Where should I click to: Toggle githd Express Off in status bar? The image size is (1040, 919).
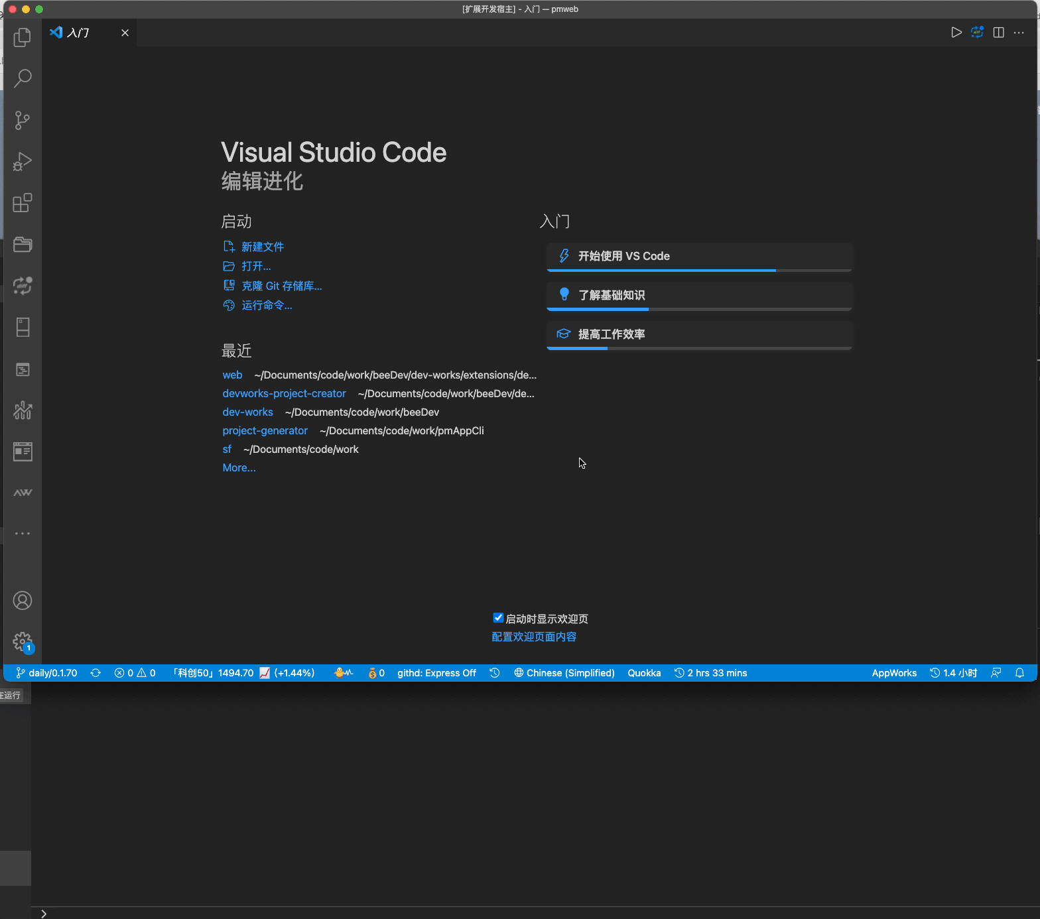click(x=436, y=673)
